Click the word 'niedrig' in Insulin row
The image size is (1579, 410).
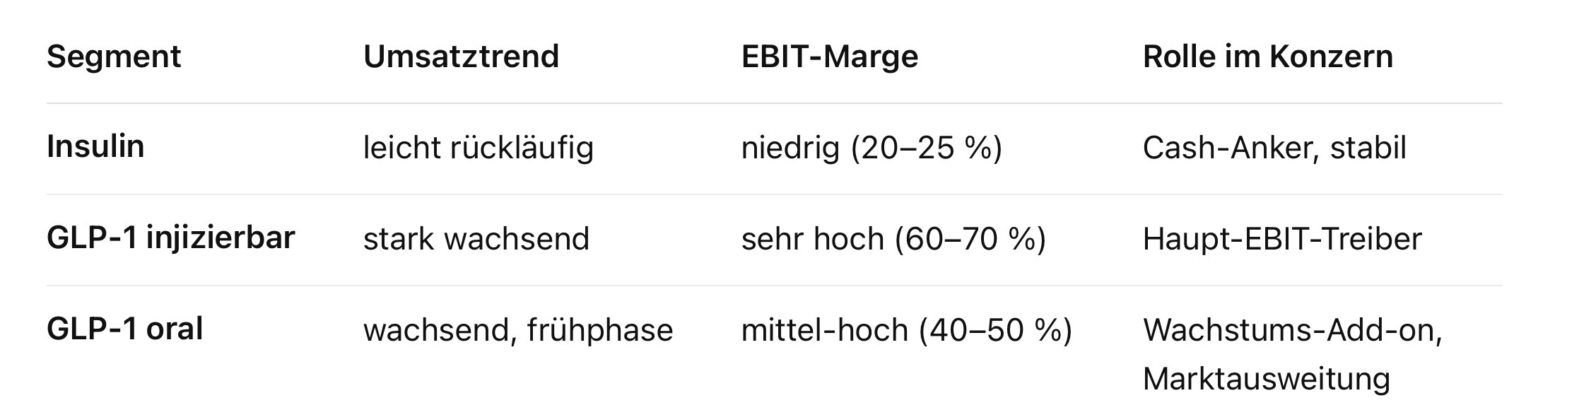(x=790, y=148)
